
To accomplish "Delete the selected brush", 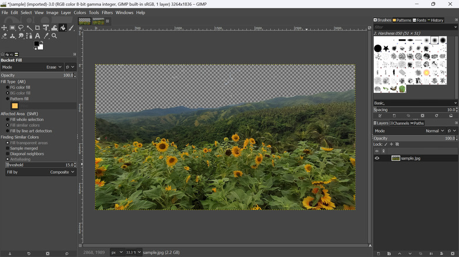I will click(x=423, y=116).
